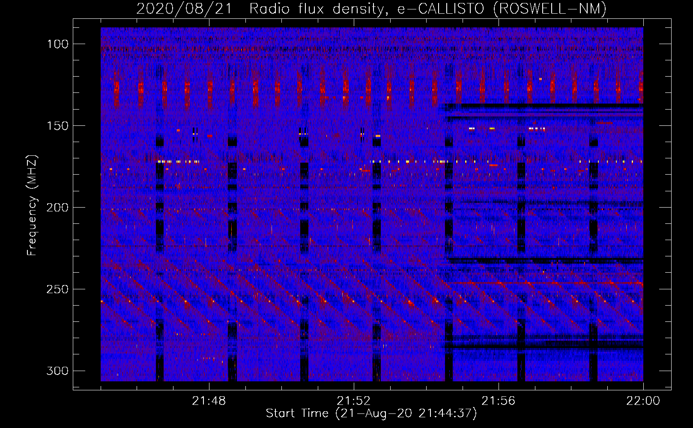Click the 22:00 time tick label
693x428 pixels.
pyautogui.click(x=643, y=401)
